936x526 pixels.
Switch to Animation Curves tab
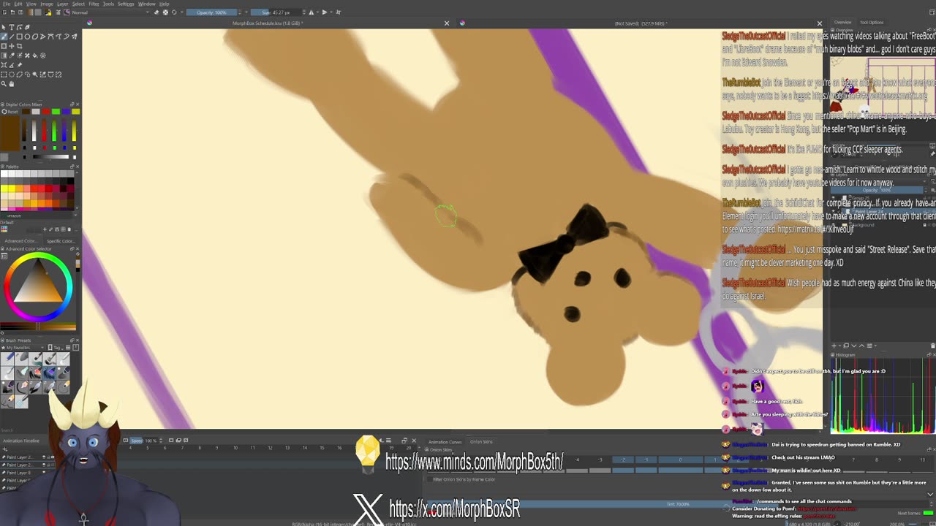coord(445,442)
